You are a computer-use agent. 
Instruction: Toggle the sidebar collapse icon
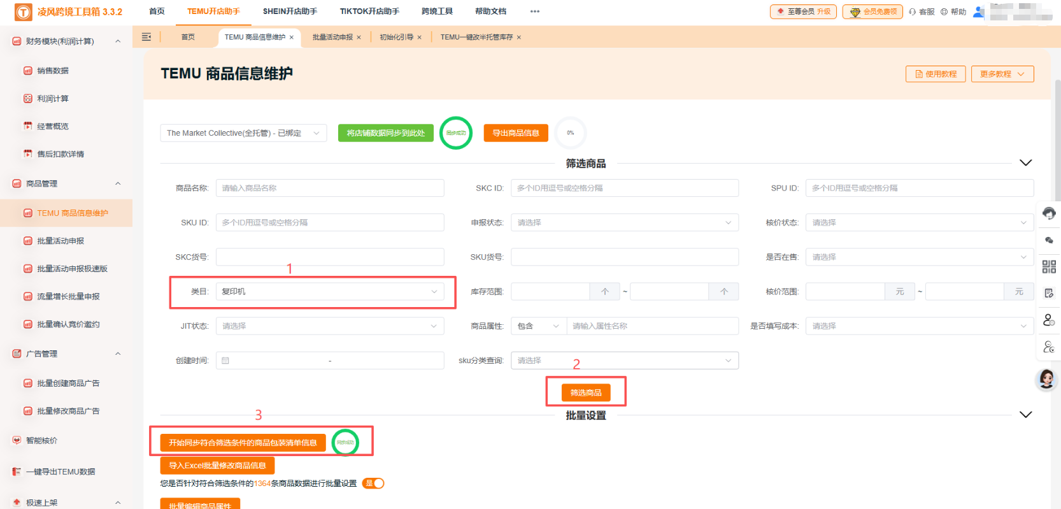point(146,37)
